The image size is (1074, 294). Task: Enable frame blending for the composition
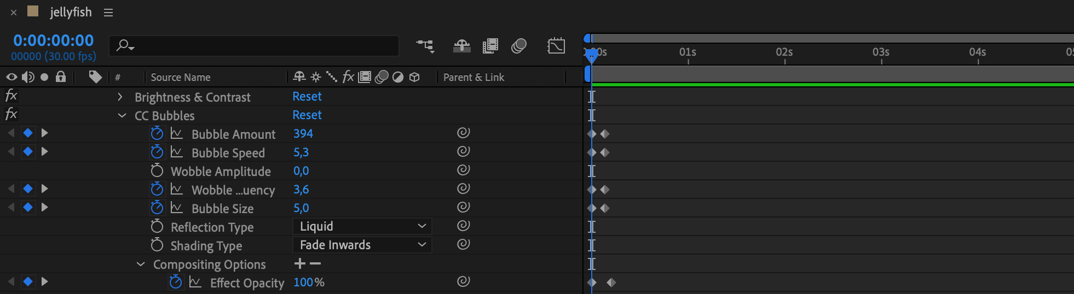pyautogui.click(x=490, y=46)
